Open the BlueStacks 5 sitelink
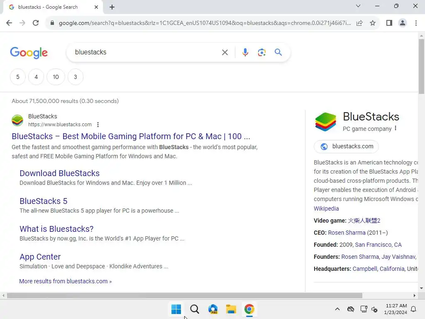 click(x=43, y=201)
